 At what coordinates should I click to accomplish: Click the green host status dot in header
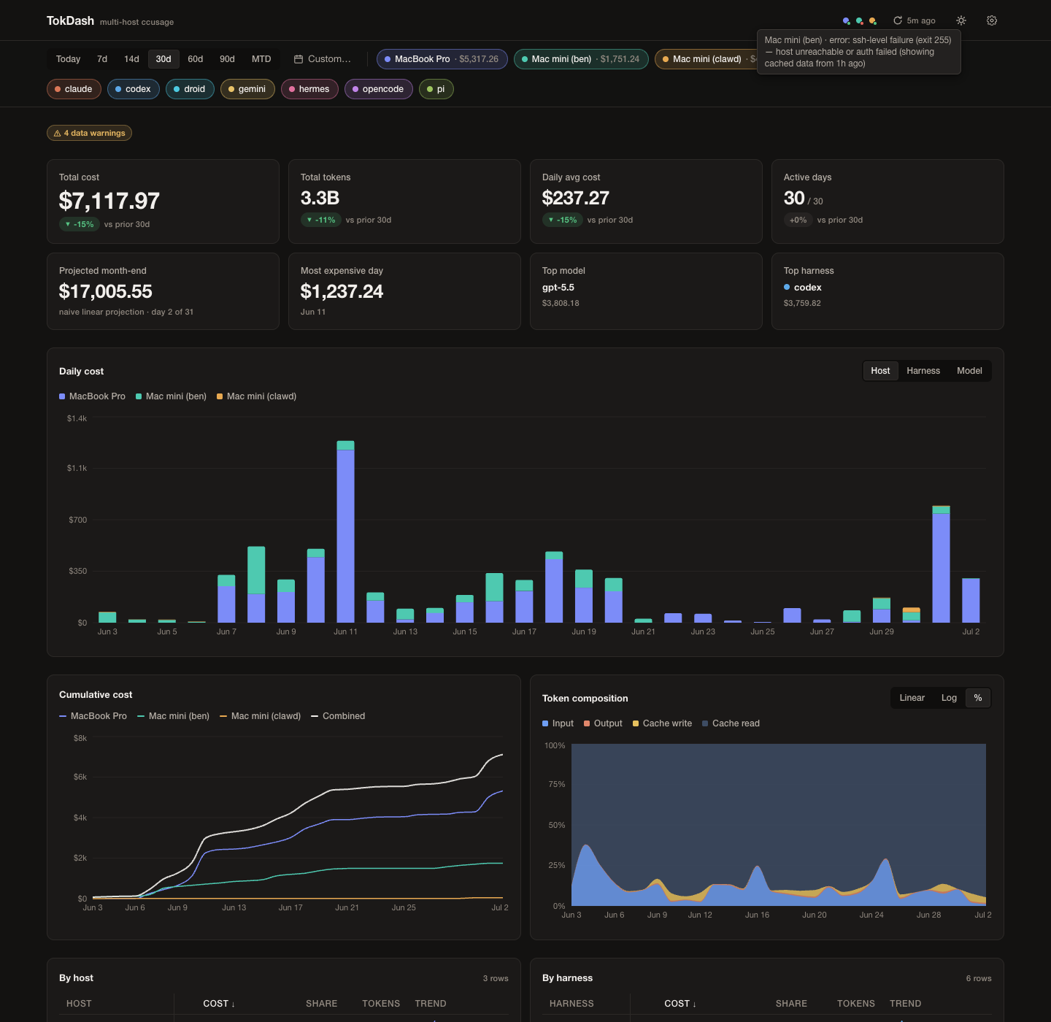[x=860, y=21]
